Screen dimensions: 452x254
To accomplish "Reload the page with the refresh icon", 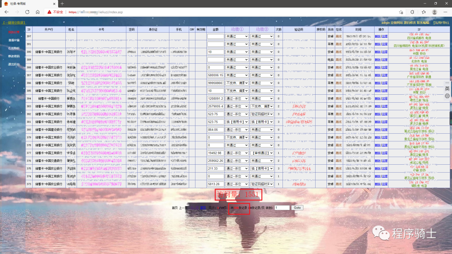I will [27, 12].
